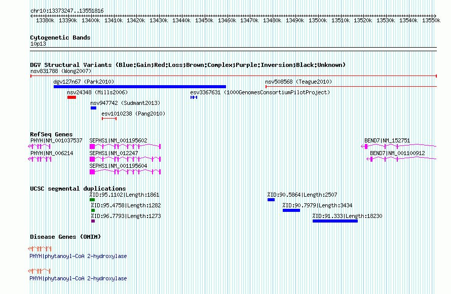Click the 13550k ruler tick label
Screen dimensions: 451x294
431,20
